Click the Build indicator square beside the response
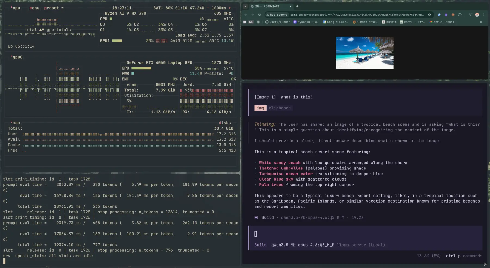Image resolution: width=490 pixels, height=268 pixels. pyautogui.click(x=256, y=217)
